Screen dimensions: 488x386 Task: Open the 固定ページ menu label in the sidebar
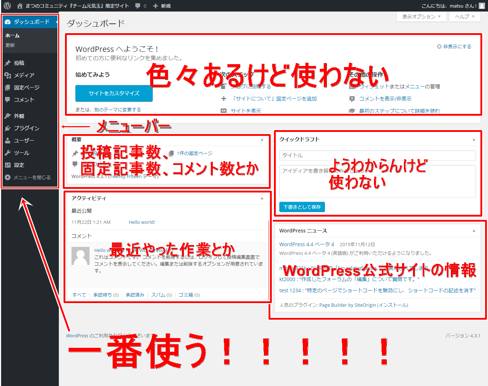tap(27, 88)
